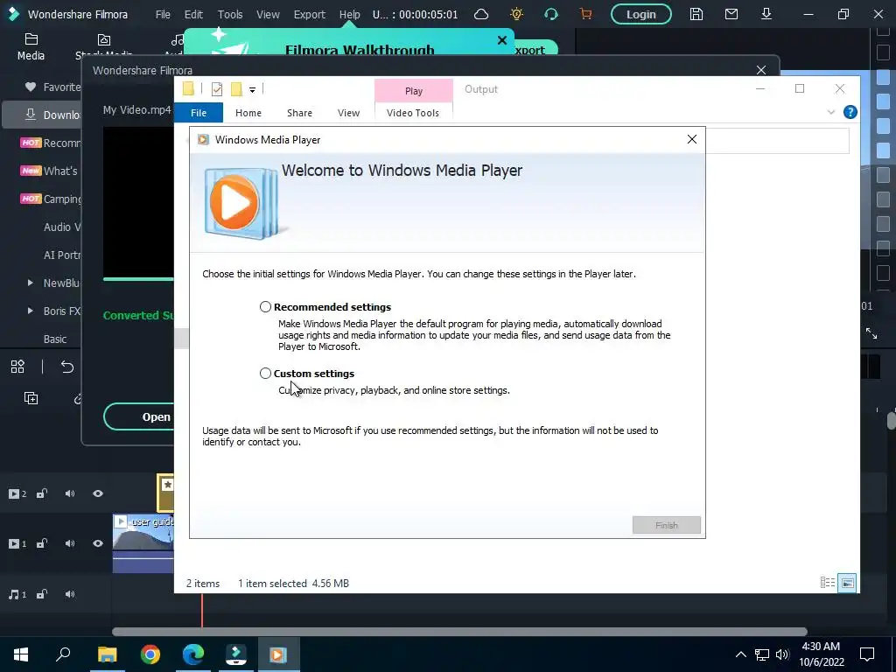This screenshot has width=896, height=672.
Task: Click the download icon in Filmora title bar
Action: (x=766, y=14)
